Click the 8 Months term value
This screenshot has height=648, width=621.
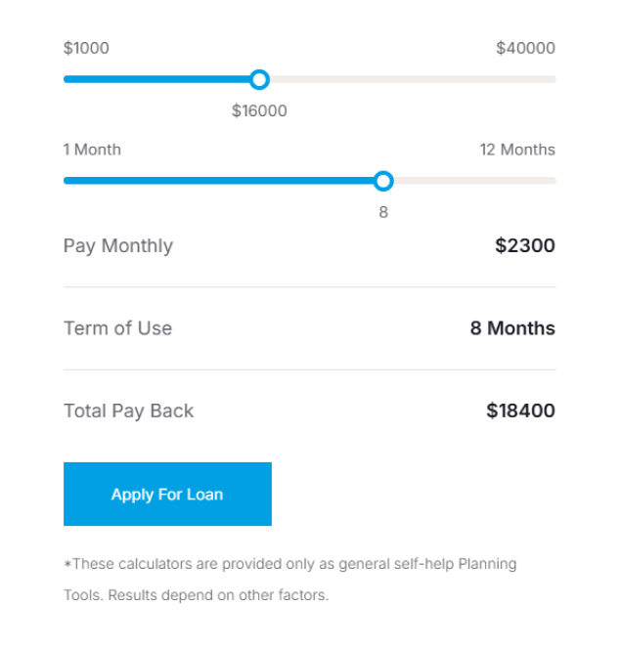[512, 328]
